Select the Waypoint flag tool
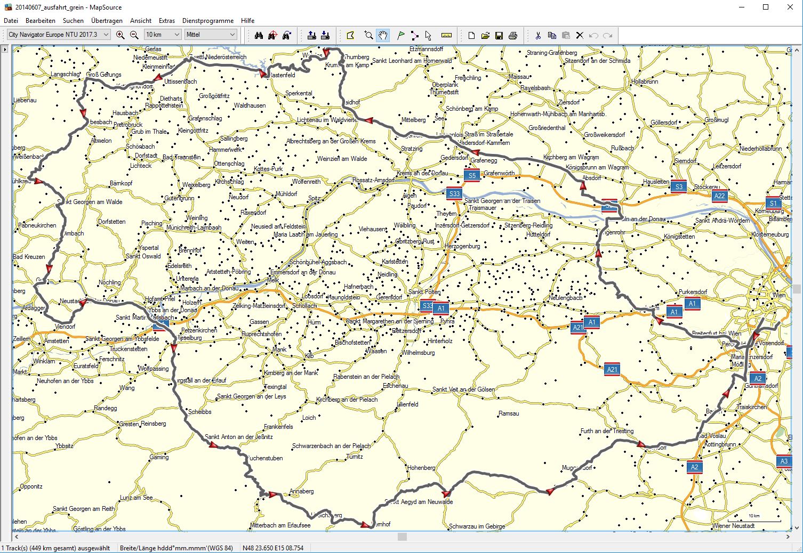This screenshot has width=803, height=553. [x=400, y=35]
